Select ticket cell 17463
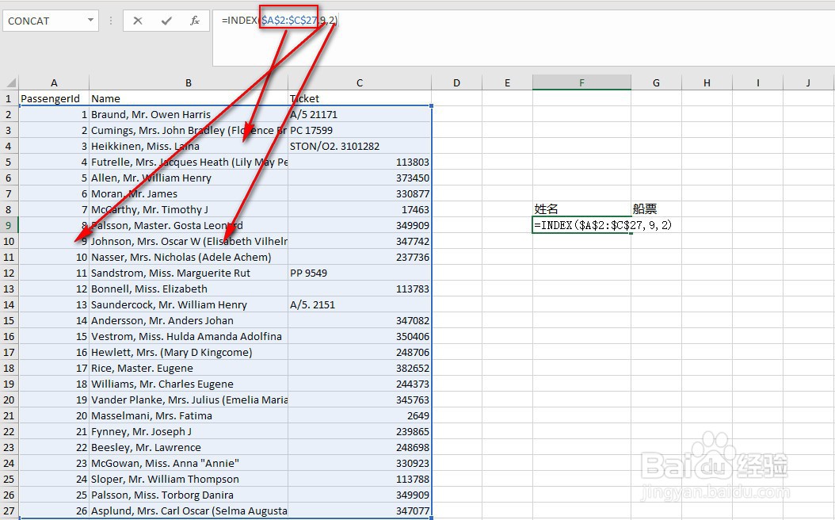The height and width of the screenshot is (520, 835). pyautogui.click(x=360, y=209)
